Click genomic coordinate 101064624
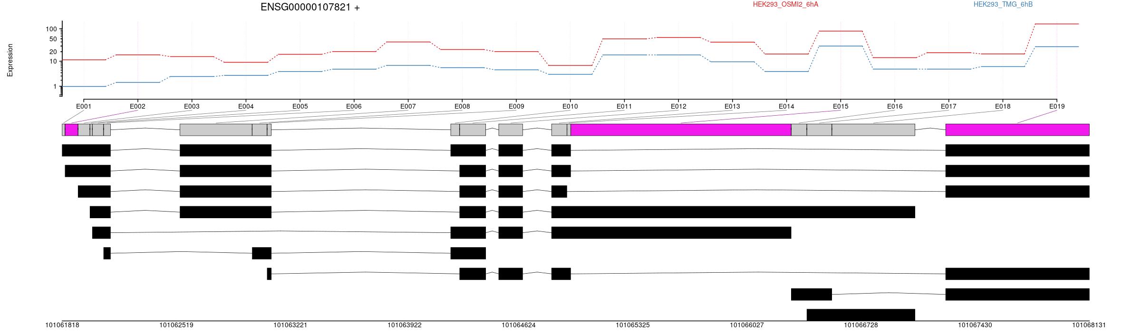 tap(519, 325)
